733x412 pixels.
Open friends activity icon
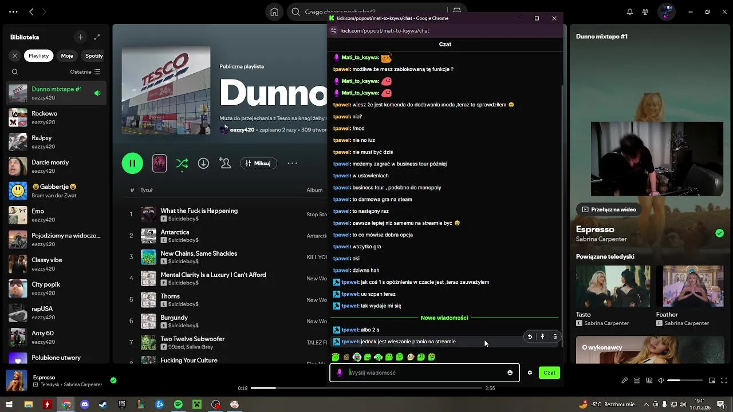(645, 11)
